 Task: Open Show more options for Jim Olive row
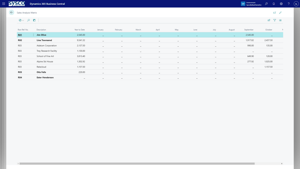pos(33,35)
